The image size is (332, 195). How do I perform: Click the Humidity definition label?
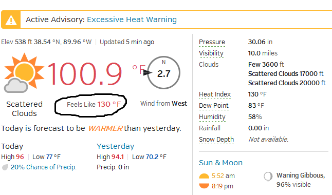pyautogui.click(x=212, y=117)
